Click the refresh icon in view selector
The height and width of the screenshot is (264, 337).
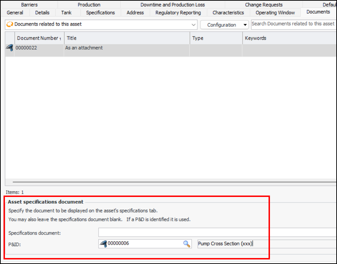click(10, 24)
